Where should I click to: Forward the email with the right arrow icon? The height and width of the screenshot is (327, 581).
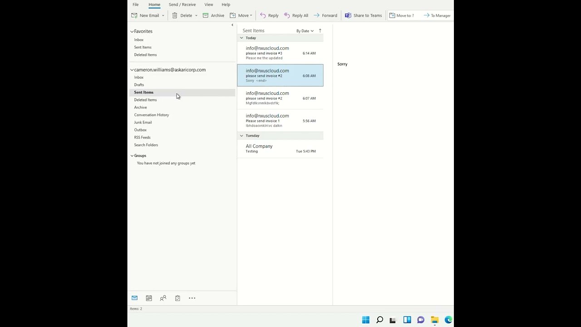click(316, 15)
